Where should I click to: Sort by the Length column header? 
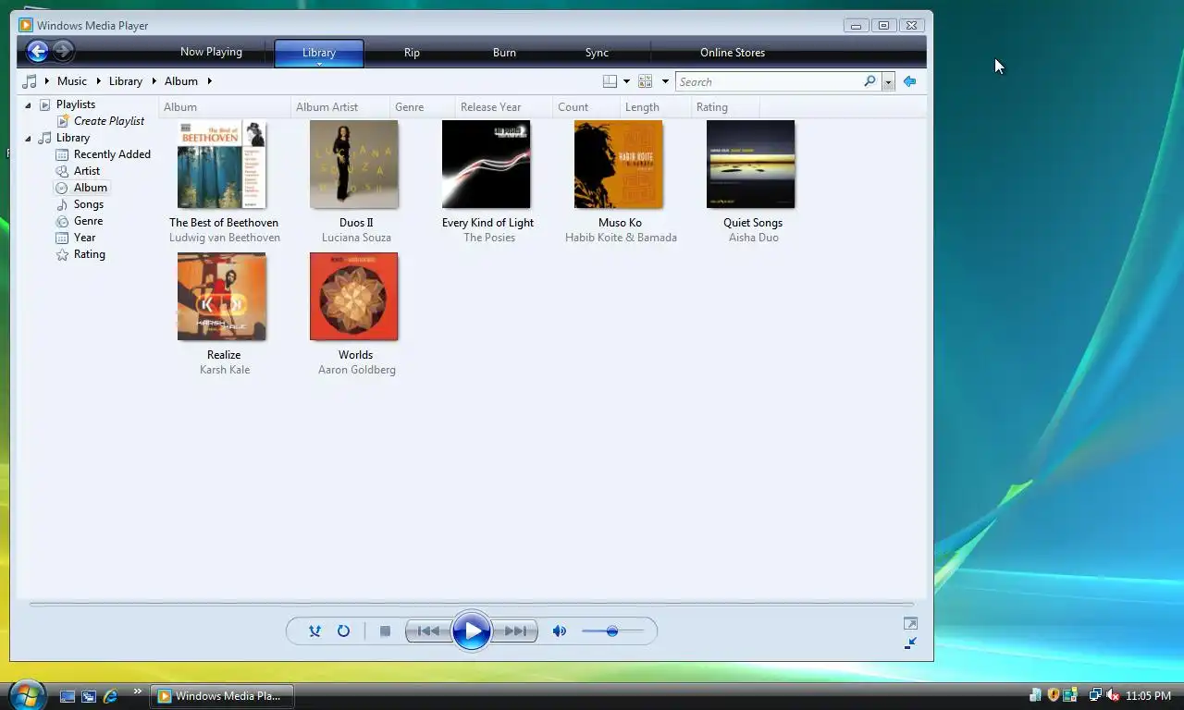coord(656,107)
